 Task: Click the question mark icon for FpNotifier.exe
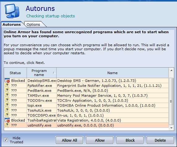(7, 85)
